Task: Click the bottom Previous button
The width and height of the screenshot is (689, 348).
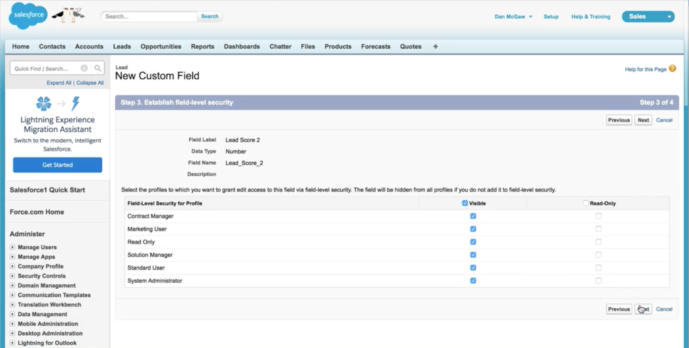Action: tap(619, 309)
